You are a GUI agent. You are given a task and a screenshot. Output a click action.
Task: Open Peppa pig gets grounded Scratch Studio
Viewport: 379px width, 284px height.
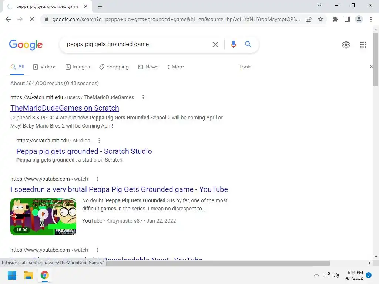[84, 151]
